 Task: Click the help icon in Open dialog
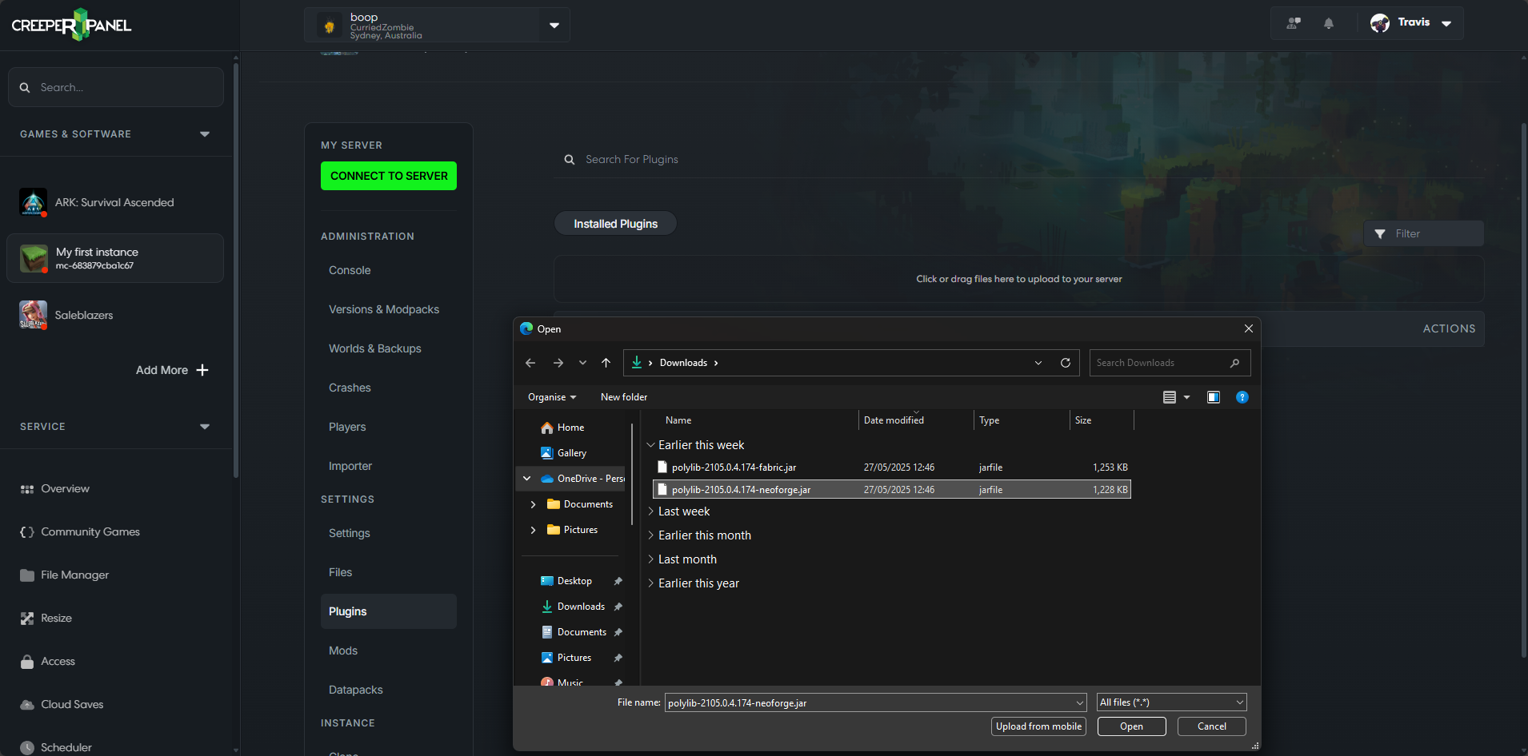tap(1242, 397)
